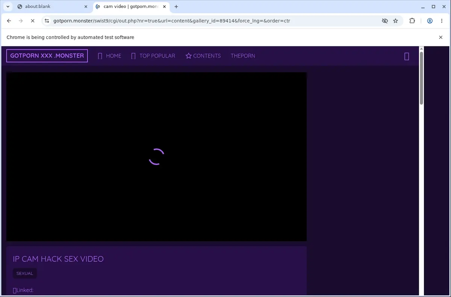Viewport: 451px width, 297px height.
Task: Click the page's vertical scrollbar thumb
Action: click(421, 78)
